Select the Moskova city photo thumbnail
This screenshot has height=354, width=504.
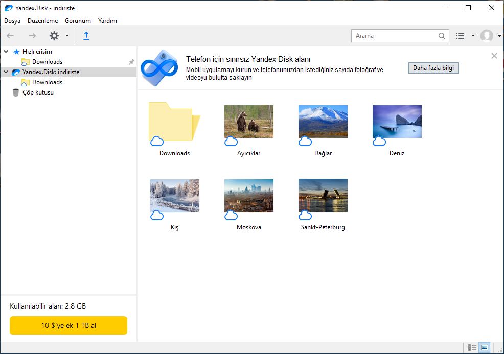[249, 196]
